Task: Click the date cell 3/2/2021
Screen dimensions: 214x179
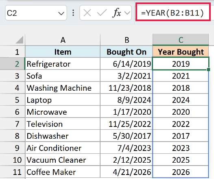Action: tap(127, 76)
